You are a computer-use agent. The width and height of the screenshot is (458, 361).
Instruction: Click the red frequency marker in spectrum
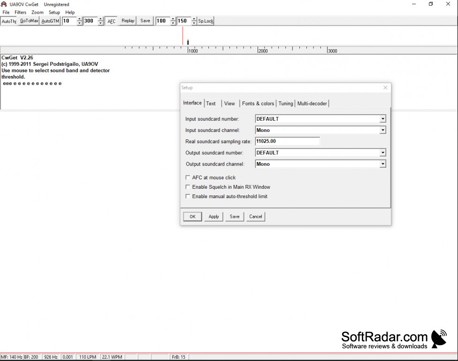pos(183,36)
